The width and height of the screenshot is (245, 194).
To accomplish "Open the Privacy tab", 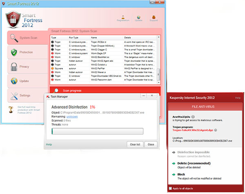I will (28, 67).
